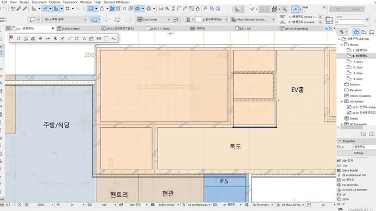Screen dimensions: 376x211
Task: Collapse the Properties panel triangle
Action: point(340,141)
